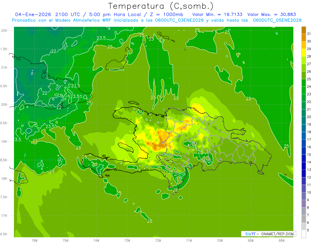Click the legend value 6

(308, 223)
